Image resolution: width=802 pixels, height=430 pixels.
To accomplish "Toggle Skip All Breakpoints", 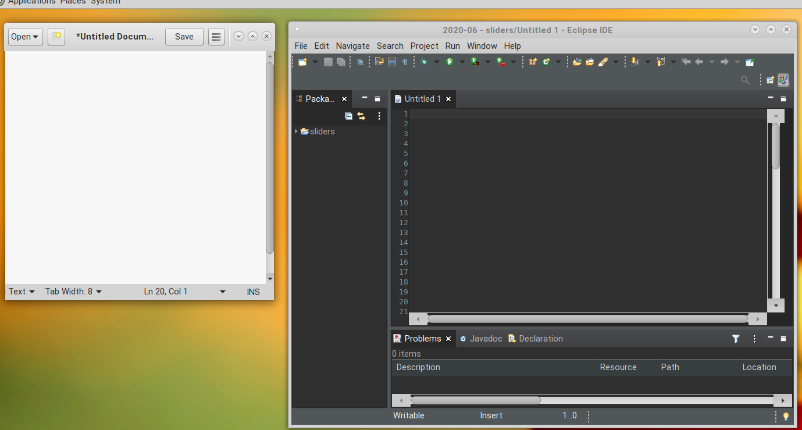I will click(x=360, y=62).
